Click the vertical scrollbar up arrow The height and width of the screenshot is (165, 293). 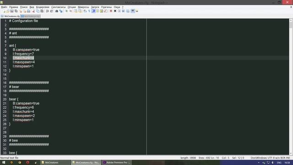pyautogui.click(x=291, y=20)
